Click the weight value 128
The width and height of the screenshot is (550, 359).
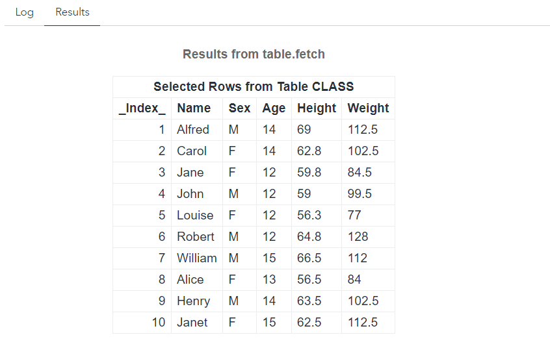pos(358,237)
